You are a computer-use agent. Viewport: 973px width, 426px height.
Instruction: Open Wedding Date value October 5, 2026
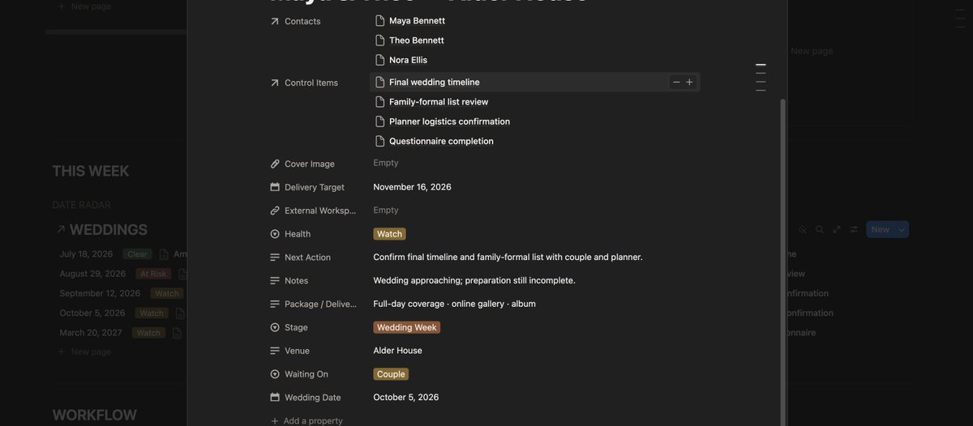click(406, 398)
